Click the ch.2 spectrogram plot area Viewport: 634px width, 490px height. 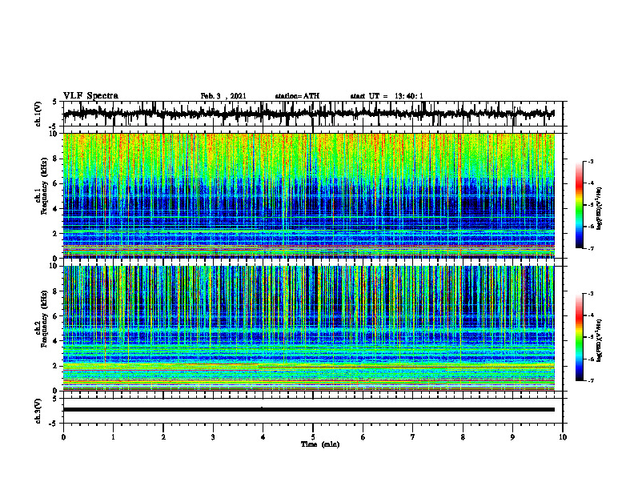point(309,328)
